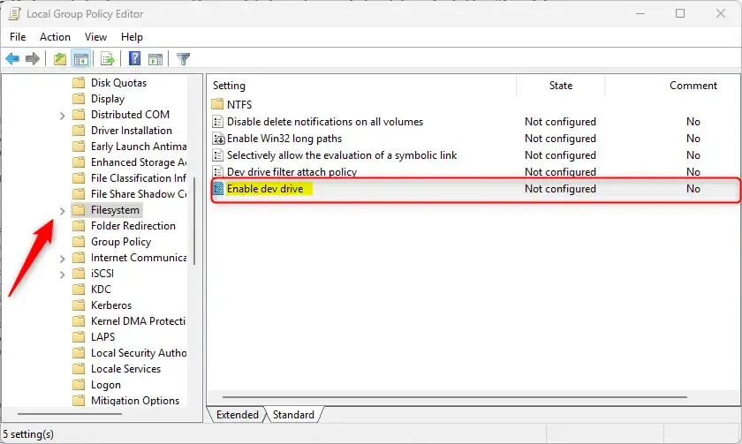The width and height of the screenshot is (742, 444).
Task: Click the LAPS folder icon
Action: tap(79, 336)
